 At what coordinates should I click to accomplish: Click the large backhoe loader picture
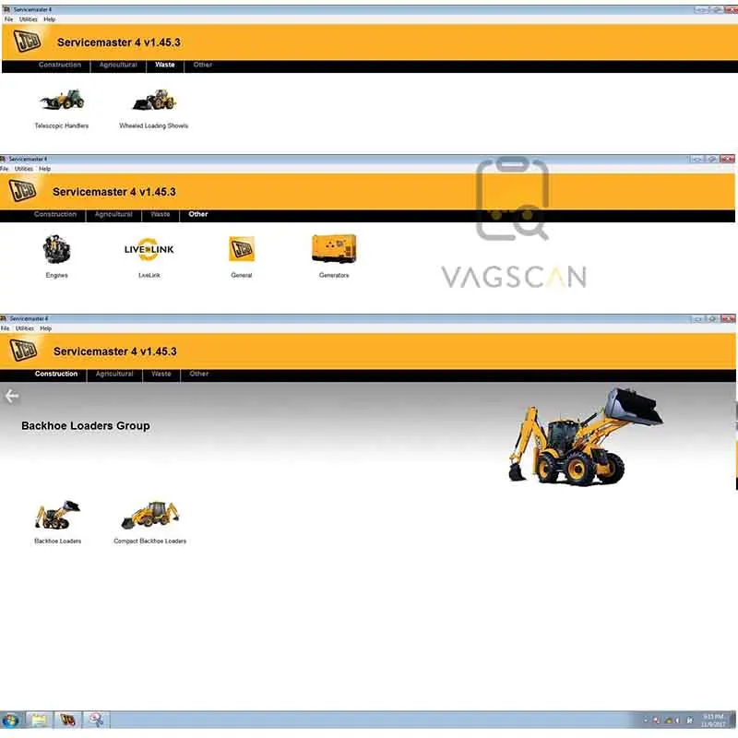click(x=586, y=436)
